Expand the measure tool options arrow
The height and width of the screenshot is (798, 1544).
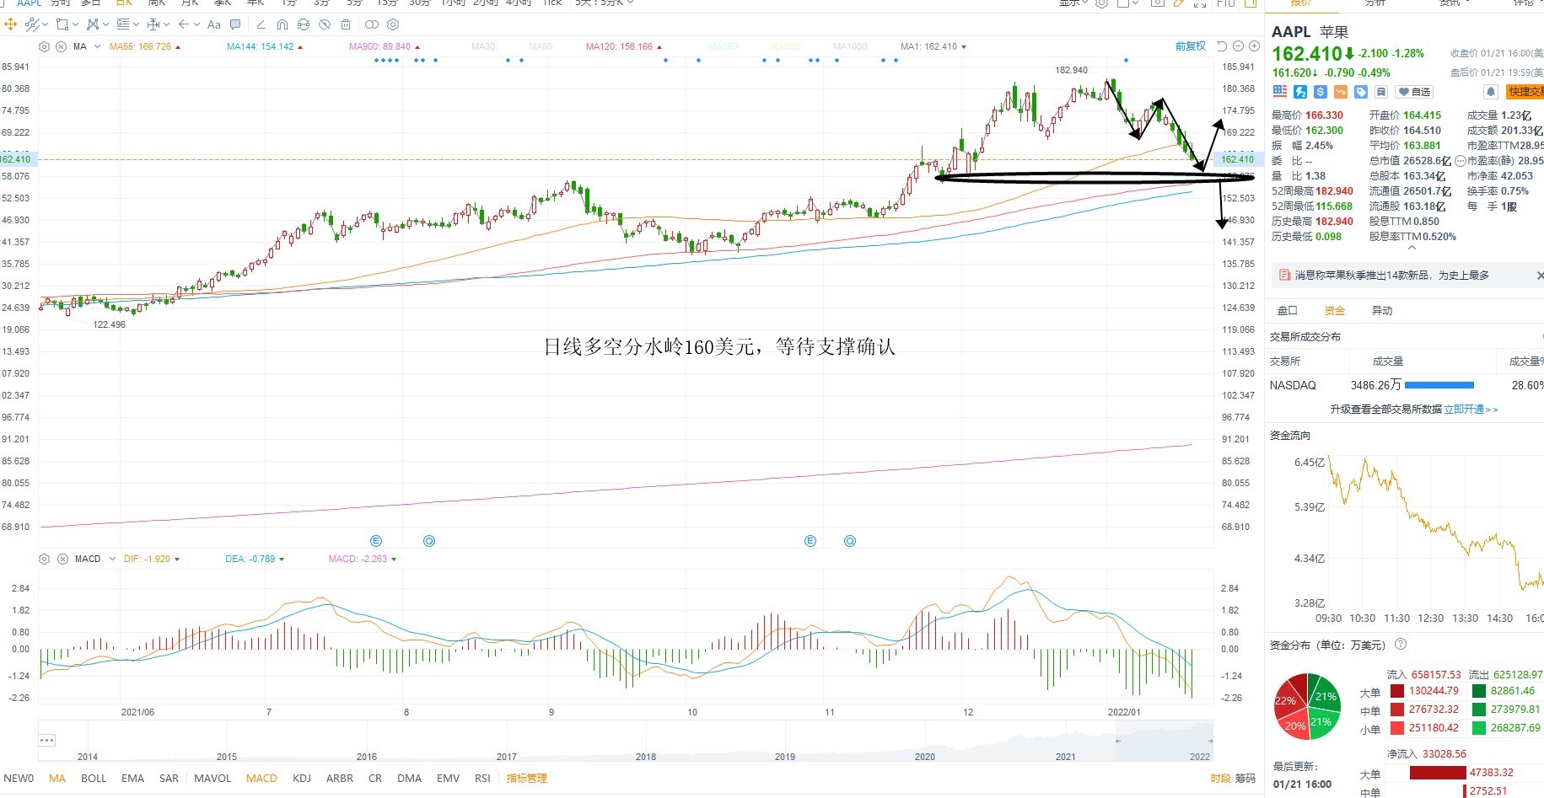click(166, 24)
